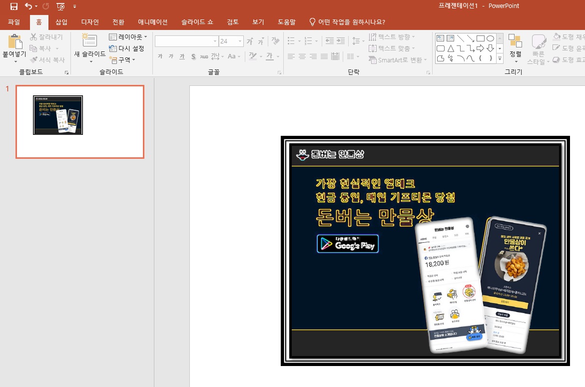Click 다시 설정 (Reset) button
This screenshot has height=387, width=585.
point(126,48)
